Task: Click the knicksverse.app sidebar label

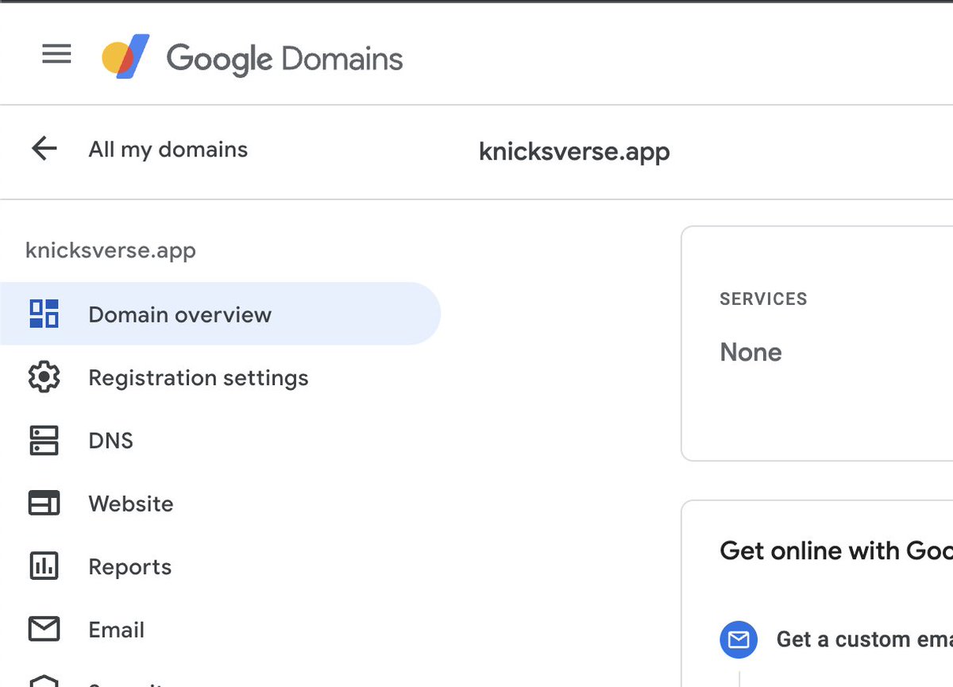Action: (x=110, y=251)
